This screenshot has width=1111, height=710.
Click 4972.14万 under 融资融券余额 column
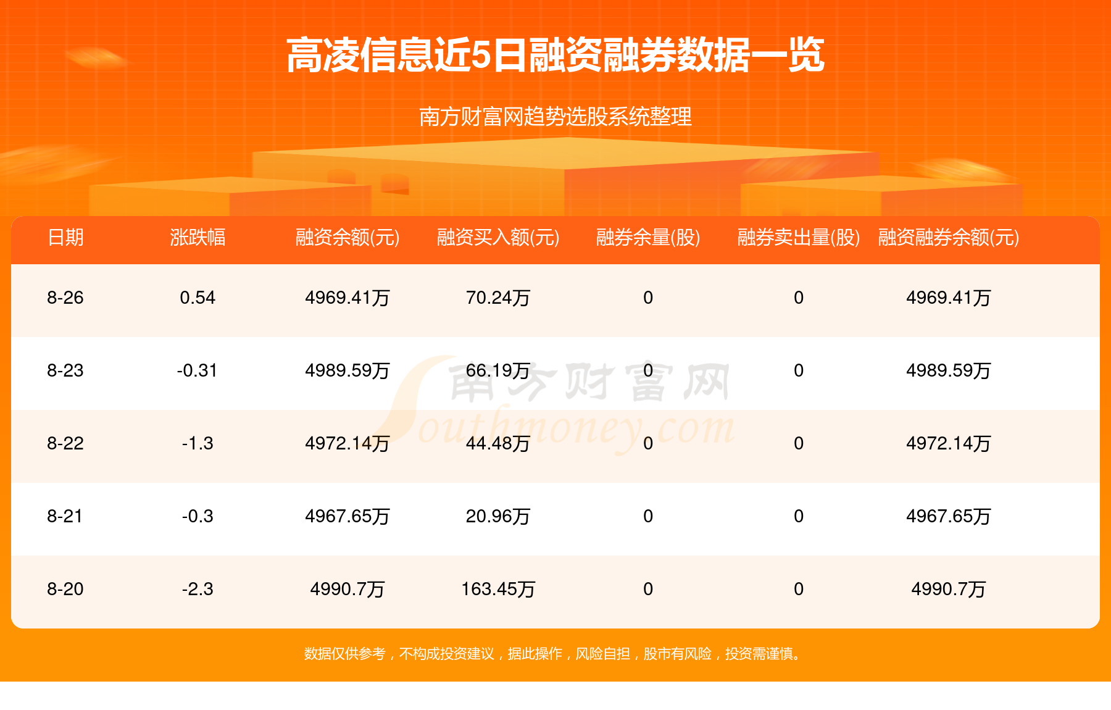tap(949, 443)
